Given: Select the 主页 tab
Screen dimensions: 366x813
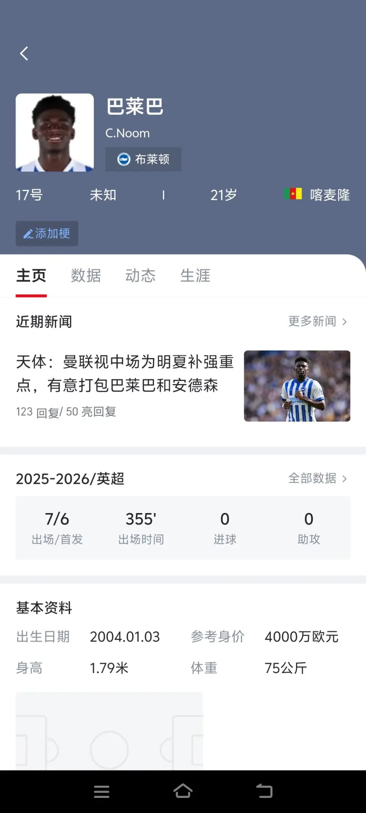Looking at the screenshot, I should coord(31,276).
